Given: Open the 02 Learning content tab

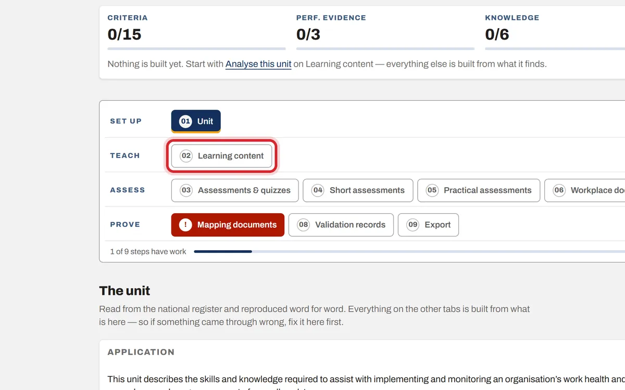Looking at the screenshot, I should click(x=222, y=155).
